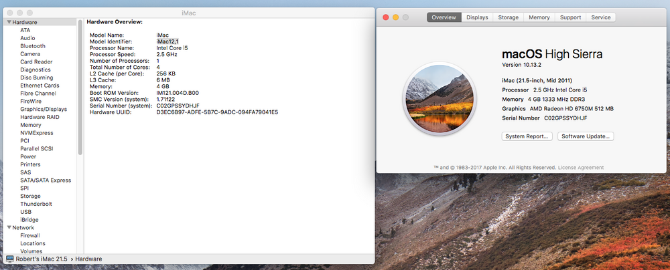Switch to the Displays tab
Image resolution: width=670 pixels, height=270 pixels.
(x=477, y=17)
